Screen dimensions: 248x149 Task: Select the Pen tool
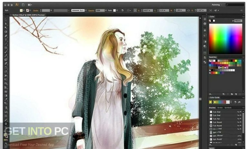point(6,36)
